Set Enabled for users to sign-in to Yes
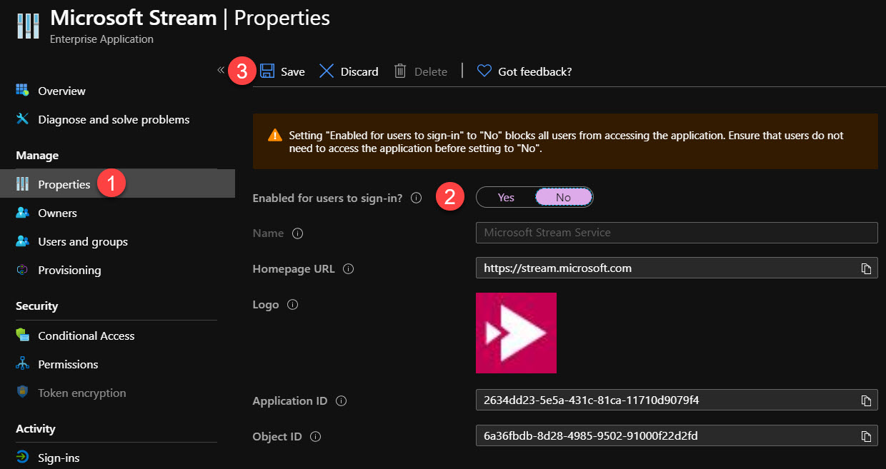Viewport: 886px width, 469px height. tap(506, 197)
